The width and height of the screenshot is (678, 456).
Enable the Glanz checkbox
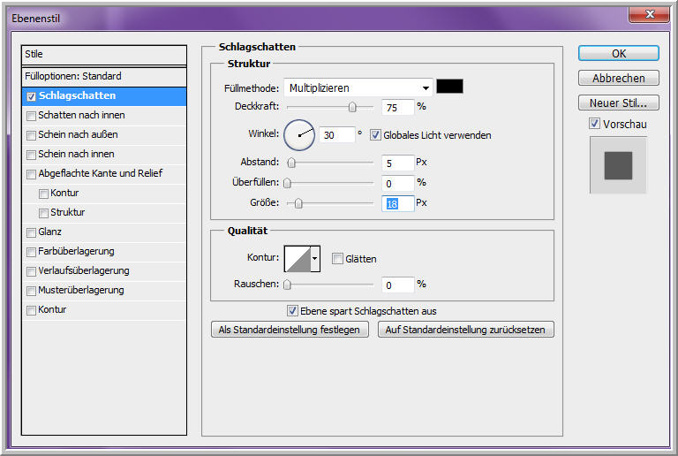pos(31,232)
